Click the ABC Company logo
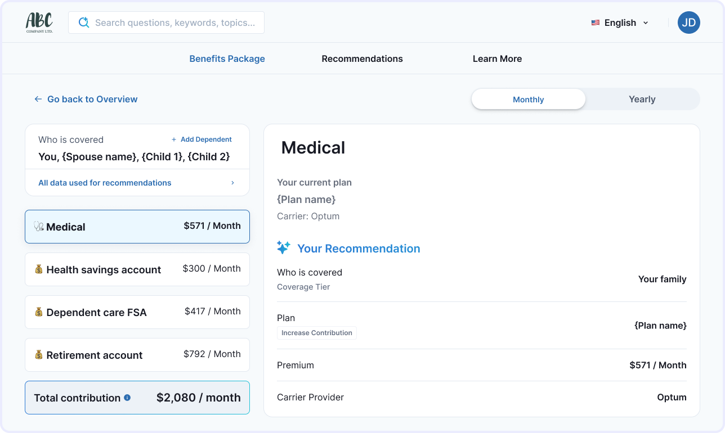 [x=39, y=22]
